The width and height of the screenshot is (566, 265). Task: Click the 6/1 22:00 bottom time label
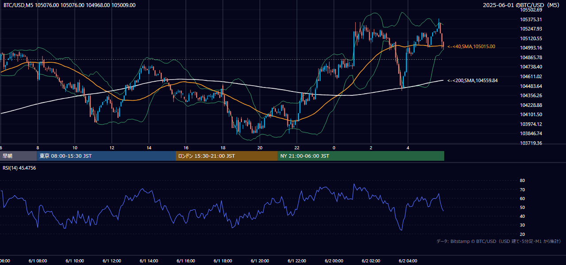(296, 261)
